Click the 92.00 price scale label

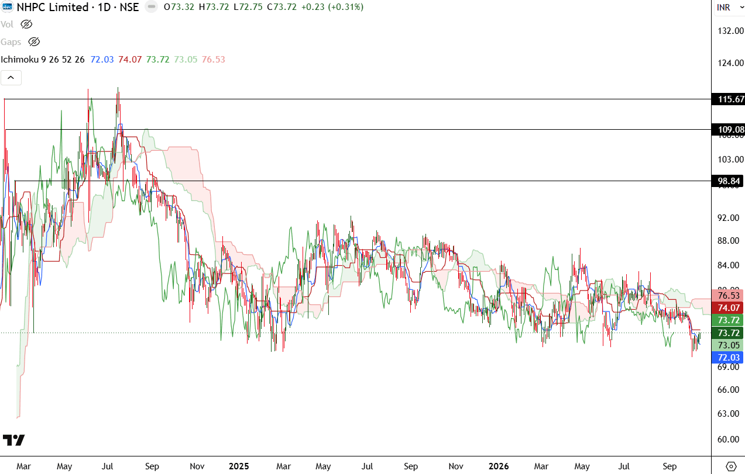[729, 217]
